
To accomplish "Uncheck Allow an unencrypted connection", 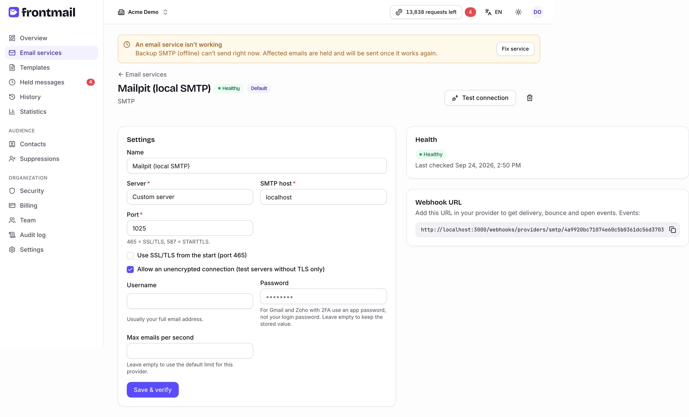I will tap(130, 269).
